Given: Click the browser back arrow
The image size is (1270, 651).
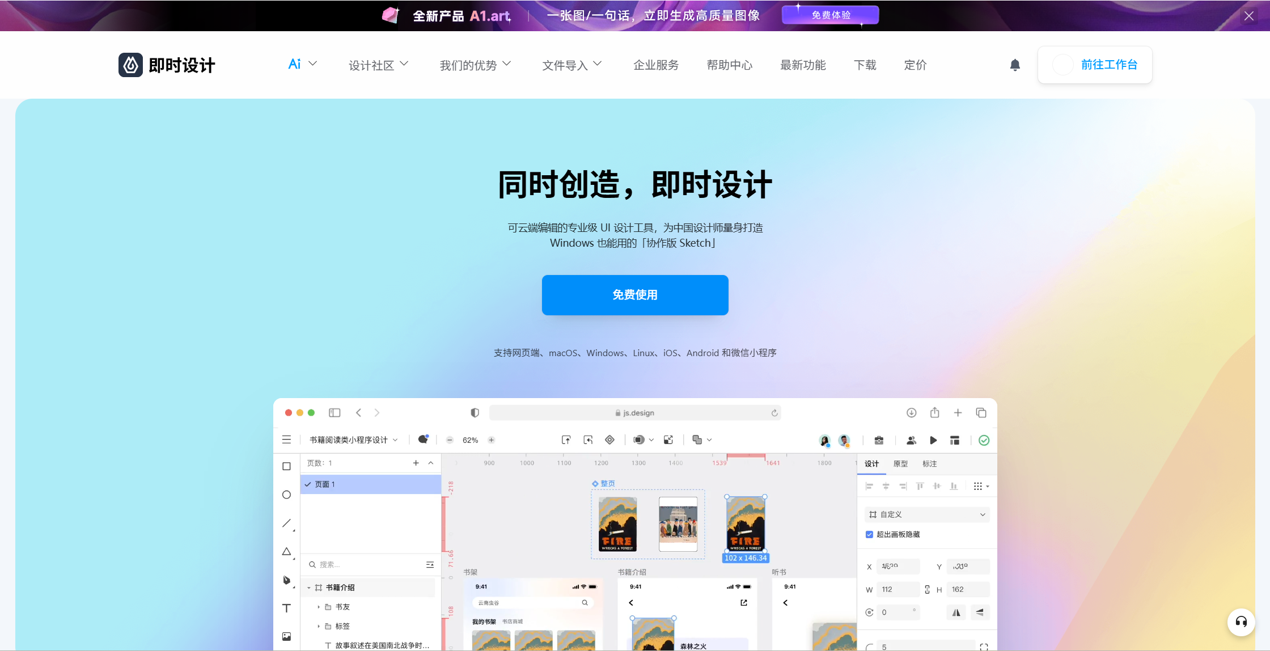Looking at the screenshot, I should coord(358,413).
